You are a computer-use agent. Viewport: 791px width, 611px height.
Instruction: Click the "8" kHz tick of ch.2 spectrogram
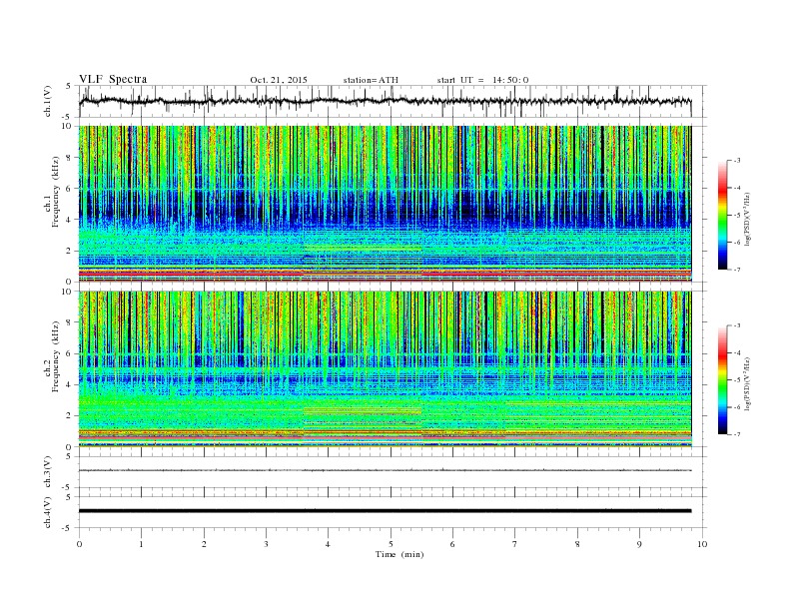click(x=70, y=322)
